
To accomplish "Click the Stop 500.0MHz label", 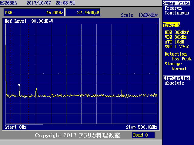I will pos(142,127).
